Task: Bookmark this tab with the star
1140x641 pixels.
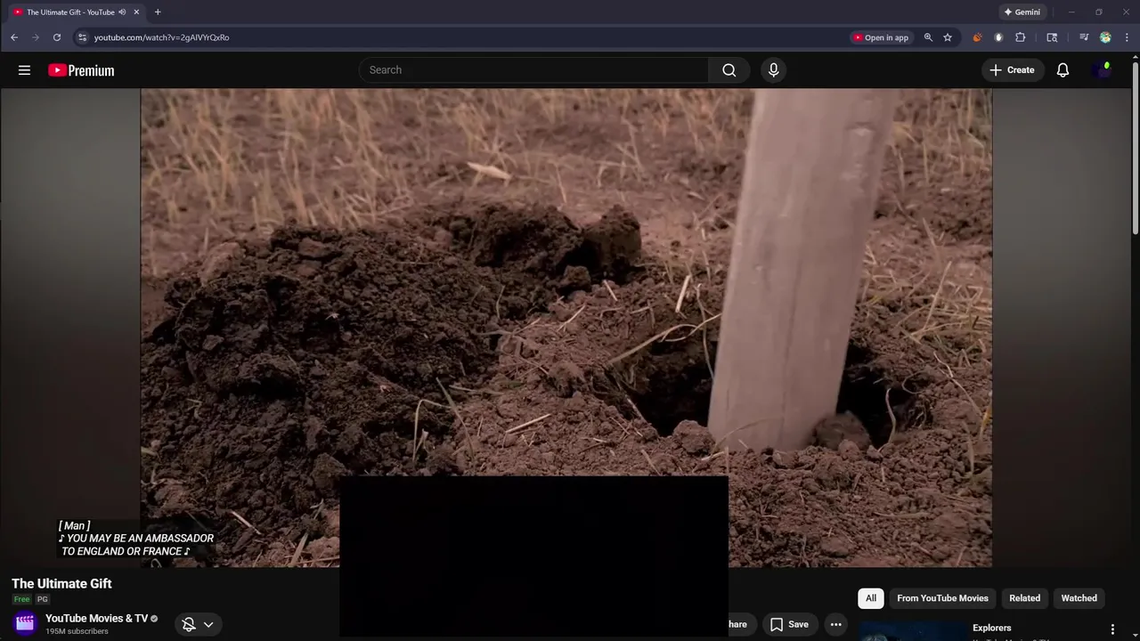Action: (x=948, y=37)
